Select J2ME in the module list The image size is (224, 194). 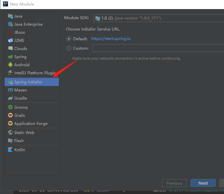[32, 41]
